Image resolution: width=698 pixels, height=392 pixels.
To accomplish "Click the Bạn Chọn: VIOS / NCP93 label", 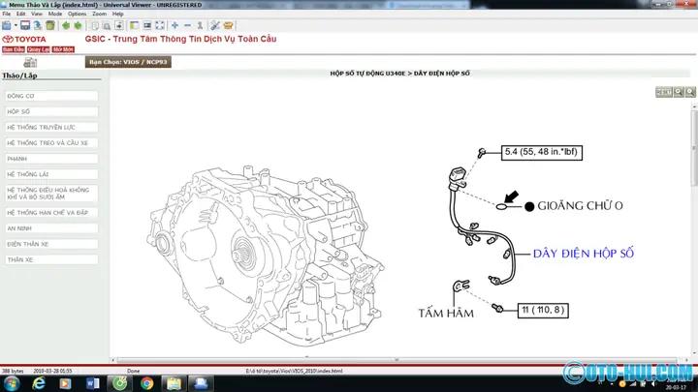I will coord(128,62).
